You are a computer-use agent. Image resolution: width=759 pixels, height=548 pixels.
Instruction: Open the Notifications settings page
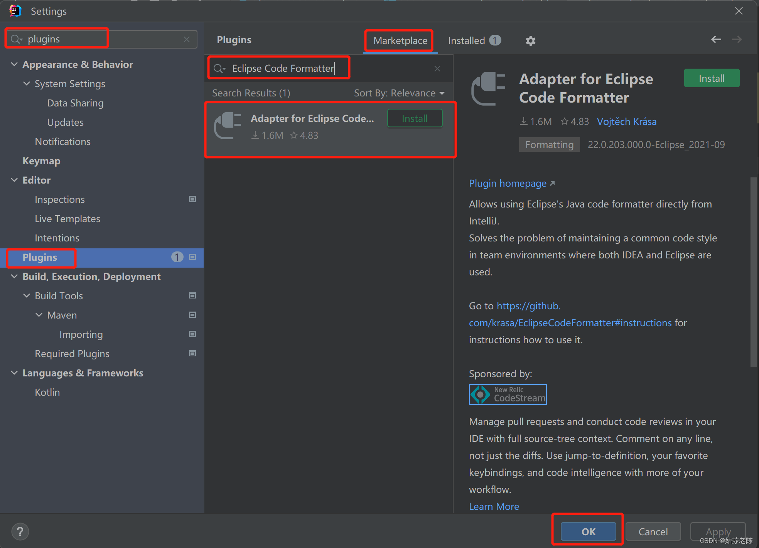tap(62, 142)
